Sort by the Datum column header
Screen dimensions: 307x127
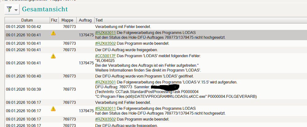(27, 20)
